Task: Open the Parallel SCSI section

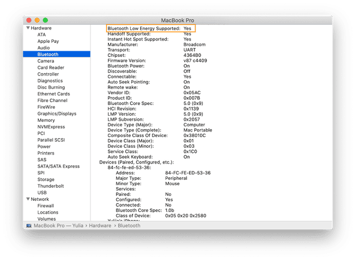Action: pos(51,140)
